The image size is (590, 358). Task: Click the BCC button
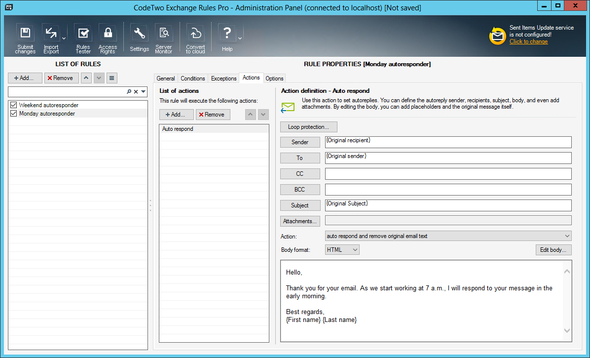(300, 189)
